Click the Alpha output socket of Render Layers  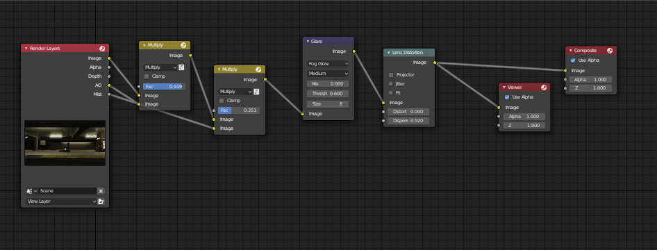(109, 67)
